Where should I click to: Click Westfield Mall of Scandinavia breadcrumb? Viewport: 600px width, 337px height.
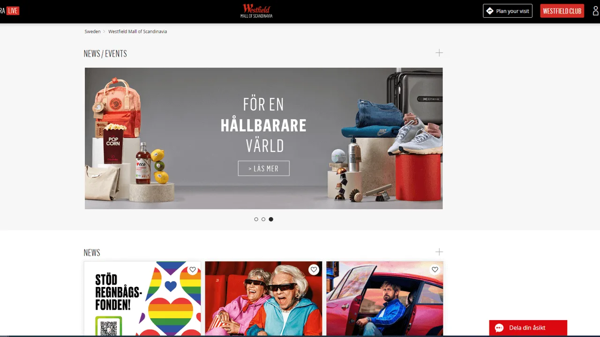[137, 31]
